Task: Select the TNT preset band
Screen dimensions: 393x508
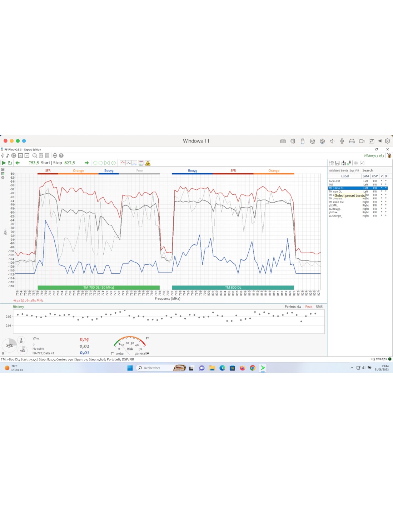Action: [x=358, y=185]
